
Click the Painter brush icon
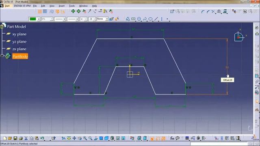(111, 19)
